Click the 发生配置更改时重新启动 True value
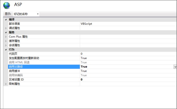 tap(84, 58)
